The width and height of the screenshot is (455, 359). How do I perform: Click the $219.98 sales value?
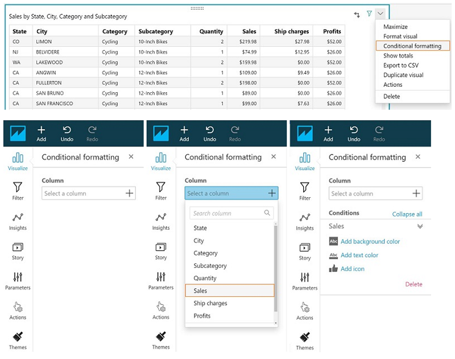point(248,42)
